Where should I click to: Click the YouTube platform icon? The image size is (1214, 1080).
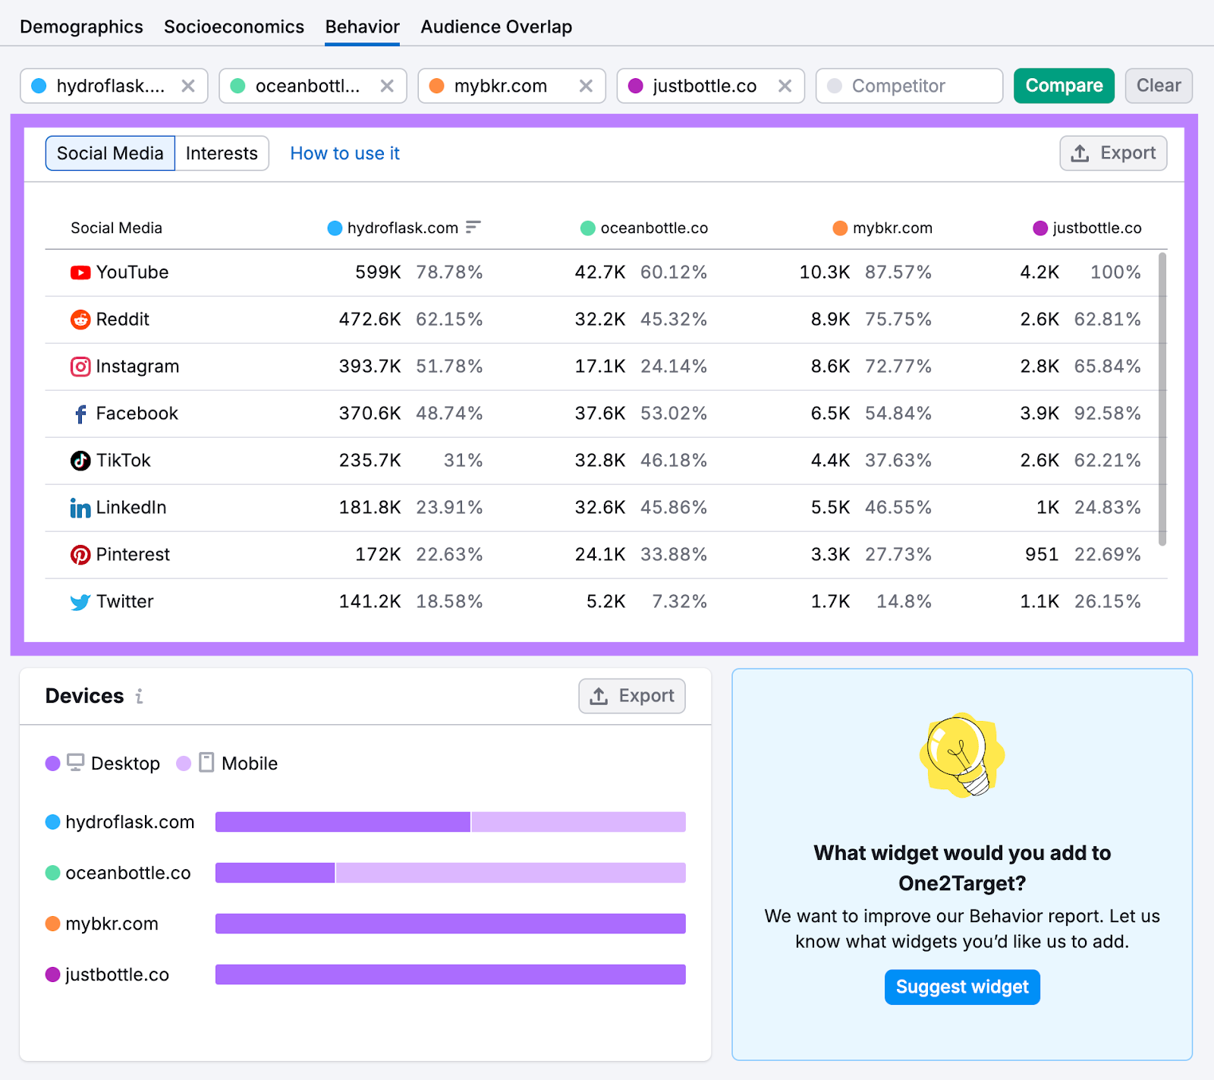[x=79, y=272]
